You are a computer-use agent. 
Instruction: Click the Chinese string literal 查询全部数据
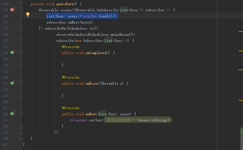pyautogui.click(x=118, y=120)
